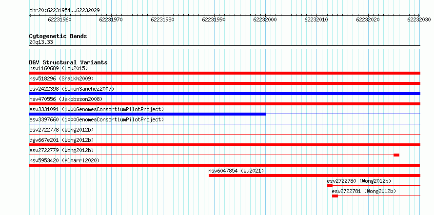Select the red bar under nsv470556
The width and height of the screenshot is (434, 215).
tap(225, 104)
